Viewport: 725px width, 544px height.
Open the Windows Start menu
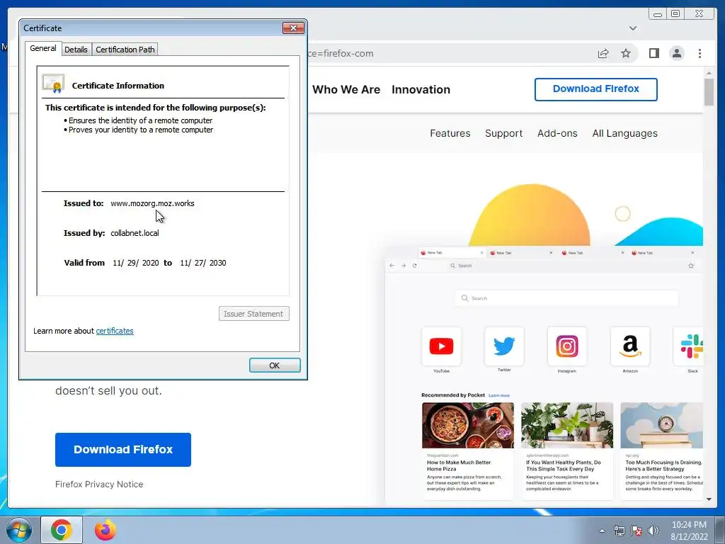18,530
